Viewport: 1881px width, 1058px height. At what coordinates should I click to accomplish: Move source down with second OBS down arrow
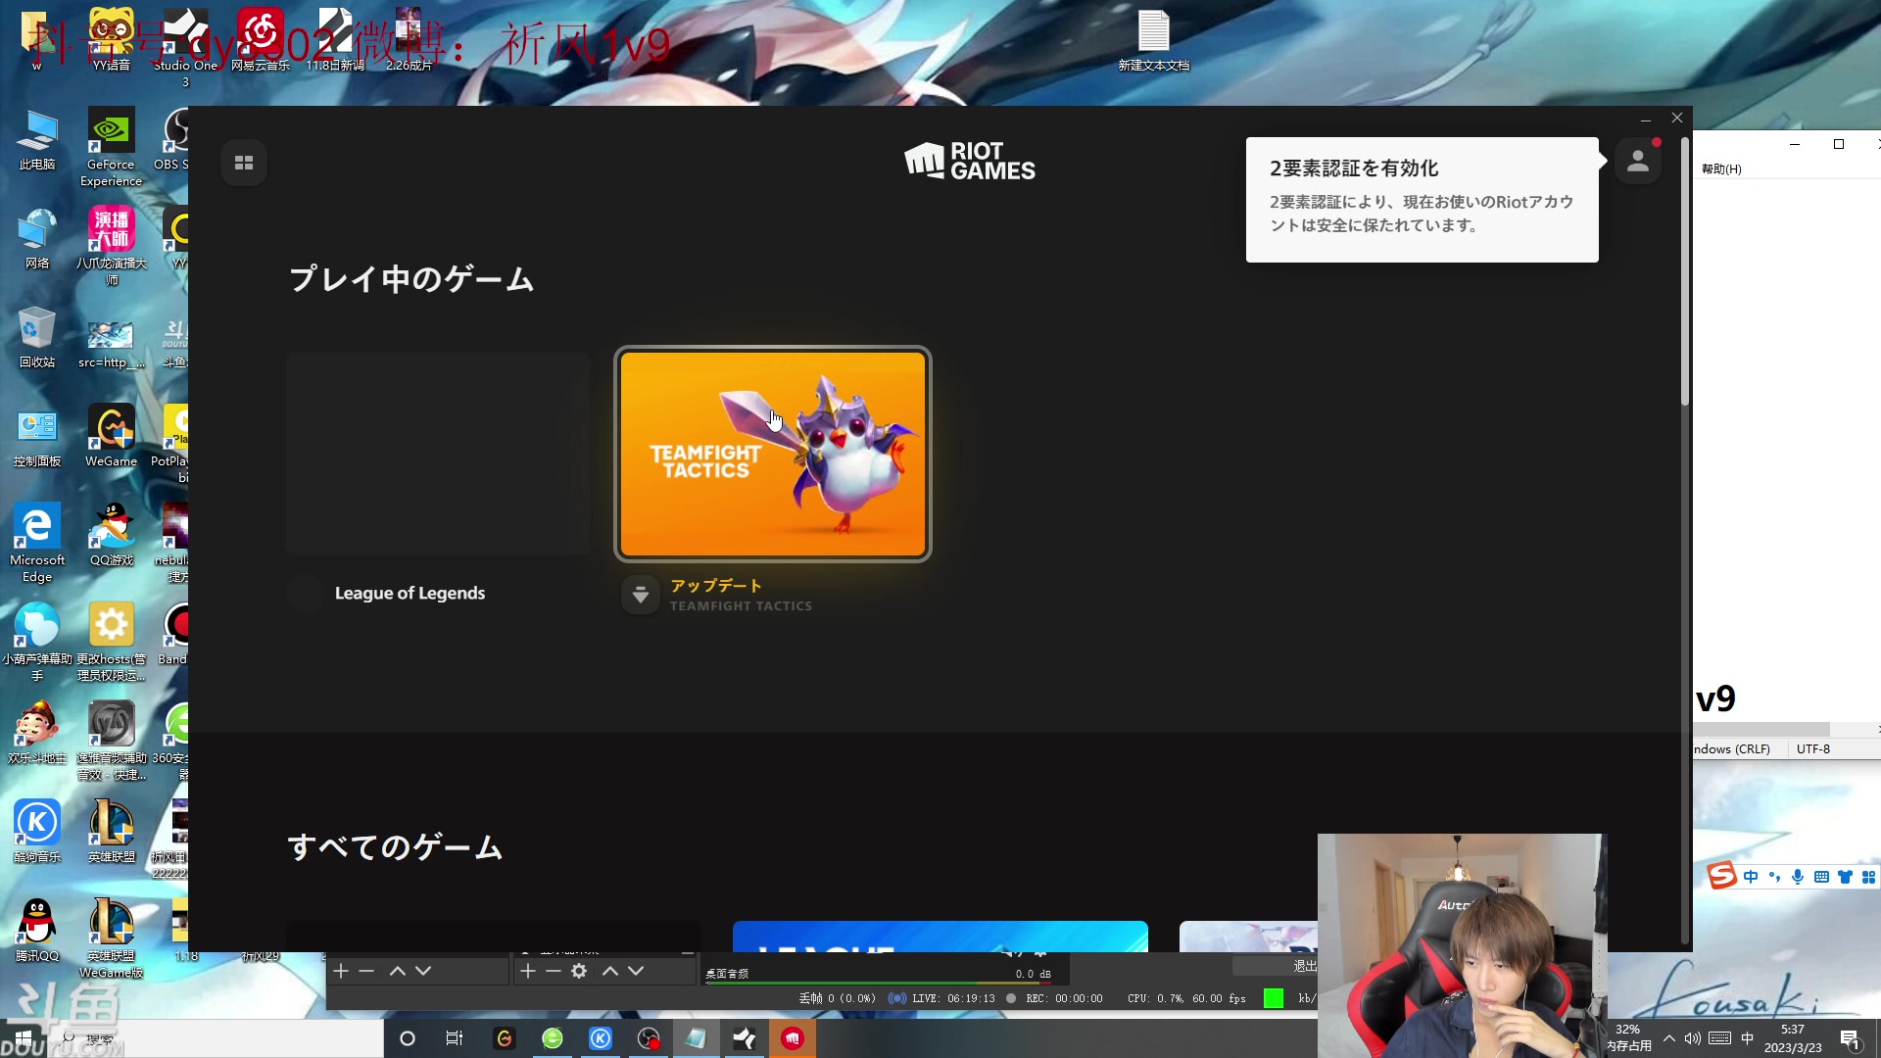click(636, 971)
